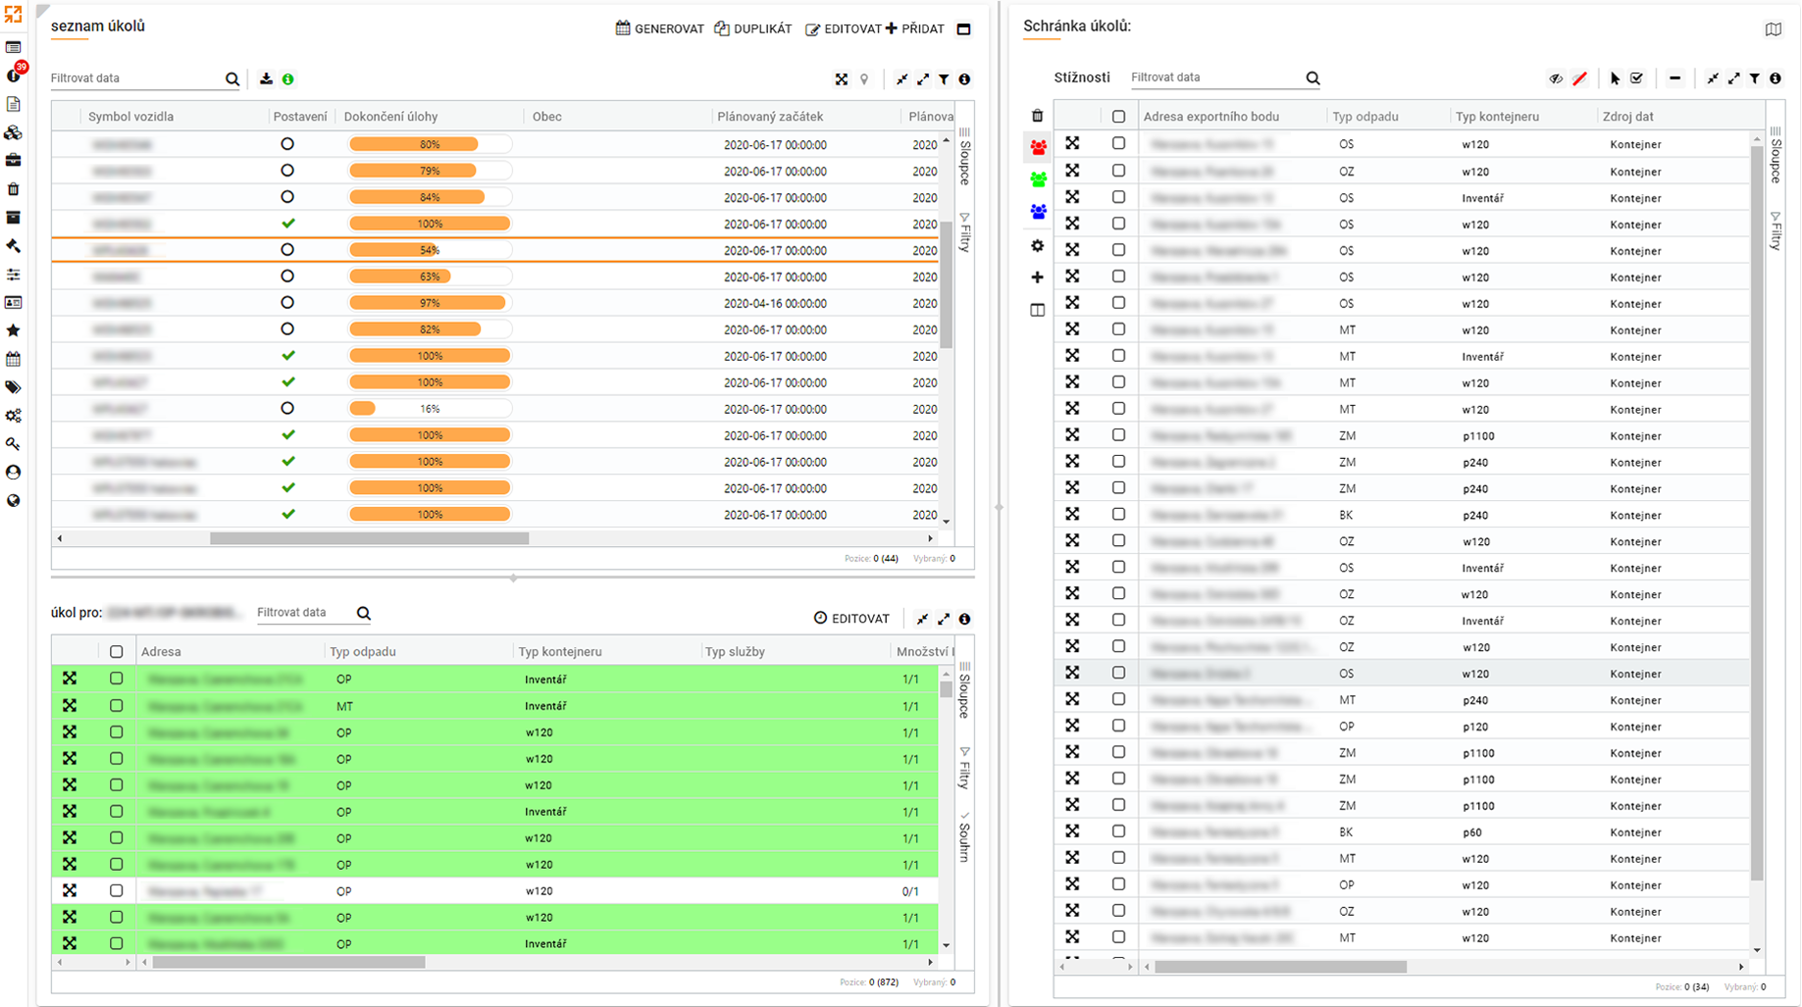Open the gavel sidebar icon
This screenshot has width=1802, height=1007.
13,246
